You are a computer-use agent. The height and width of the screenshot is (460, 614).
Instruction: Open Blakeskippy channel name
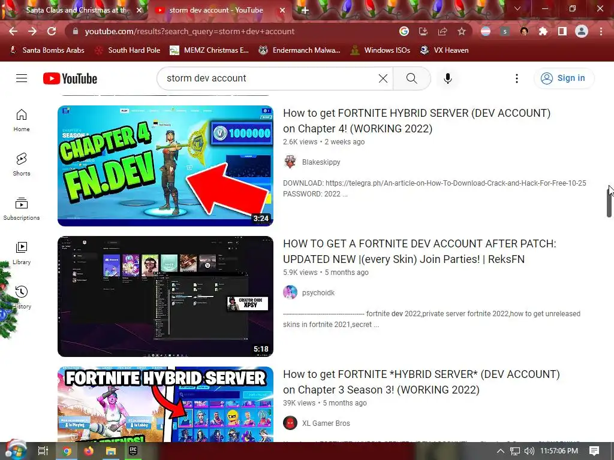(321, 162)
